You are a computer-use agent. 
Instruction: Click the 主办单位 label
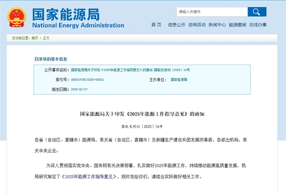[158, 80]
